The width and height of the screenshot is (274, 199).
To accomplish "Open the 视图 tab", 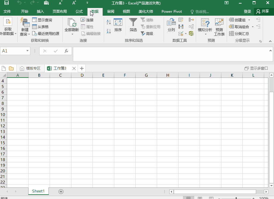I will 126,12.
